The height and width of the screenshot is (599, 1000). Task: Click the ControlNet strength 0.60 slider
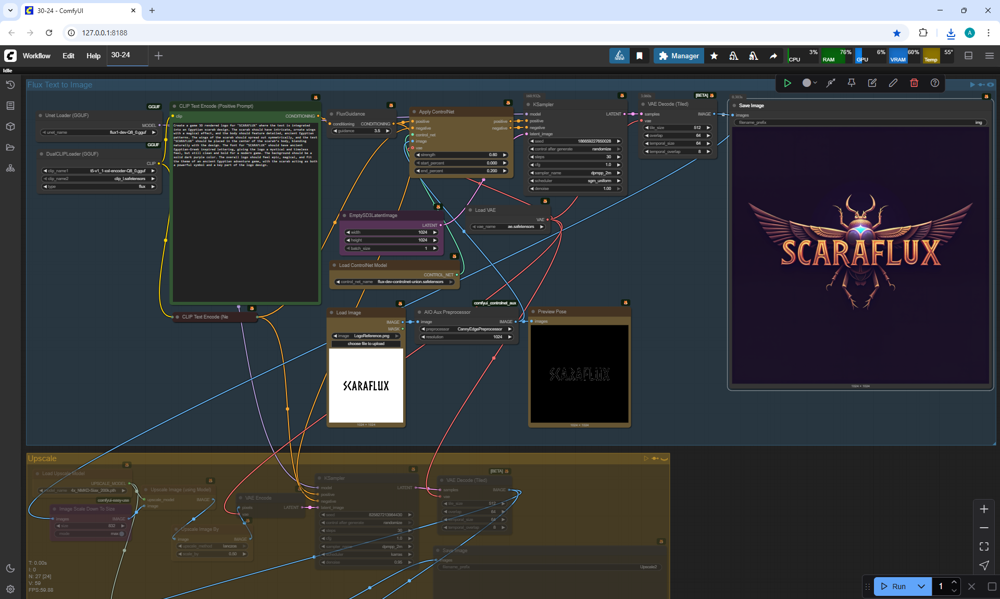[461, 155]
